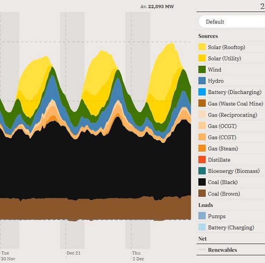This screenshot has height=263, width=265.
Task: Toggle Bioenergy (Biomass) source row
Action: [x=233, y=171]
